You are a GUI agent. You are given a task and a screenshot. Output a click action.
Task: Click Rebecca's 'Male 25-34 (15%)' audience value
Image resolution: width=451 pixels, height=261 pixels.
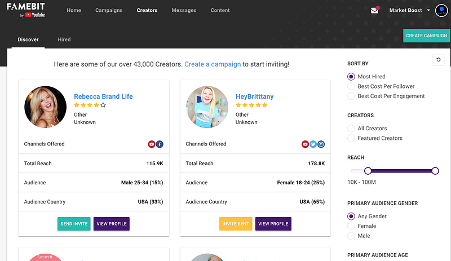[142, 183]
